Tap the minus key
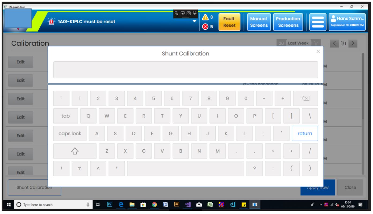Screen dimensions: 373x214 coord(264,99)
